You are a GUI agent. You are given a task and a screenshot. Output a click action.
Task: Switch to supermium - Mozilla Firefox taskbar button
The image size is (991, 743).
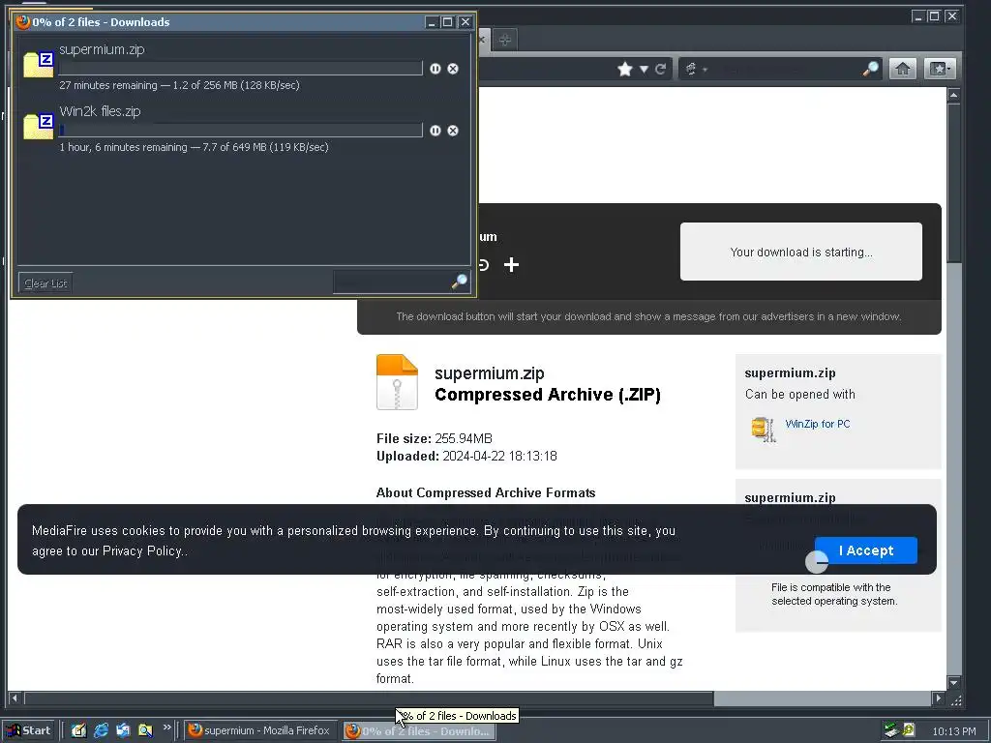[261, 730]
